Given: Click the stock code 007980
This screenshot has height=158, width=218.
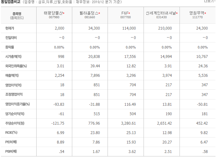Looking at the screenshot, I should point(54,17).
